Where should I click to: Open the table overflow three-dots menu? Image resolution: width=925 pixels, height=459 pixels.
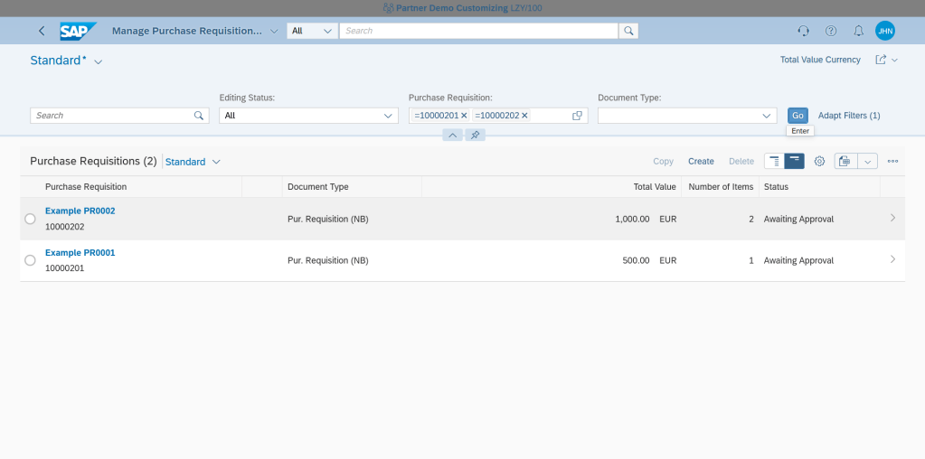[892, 162]
